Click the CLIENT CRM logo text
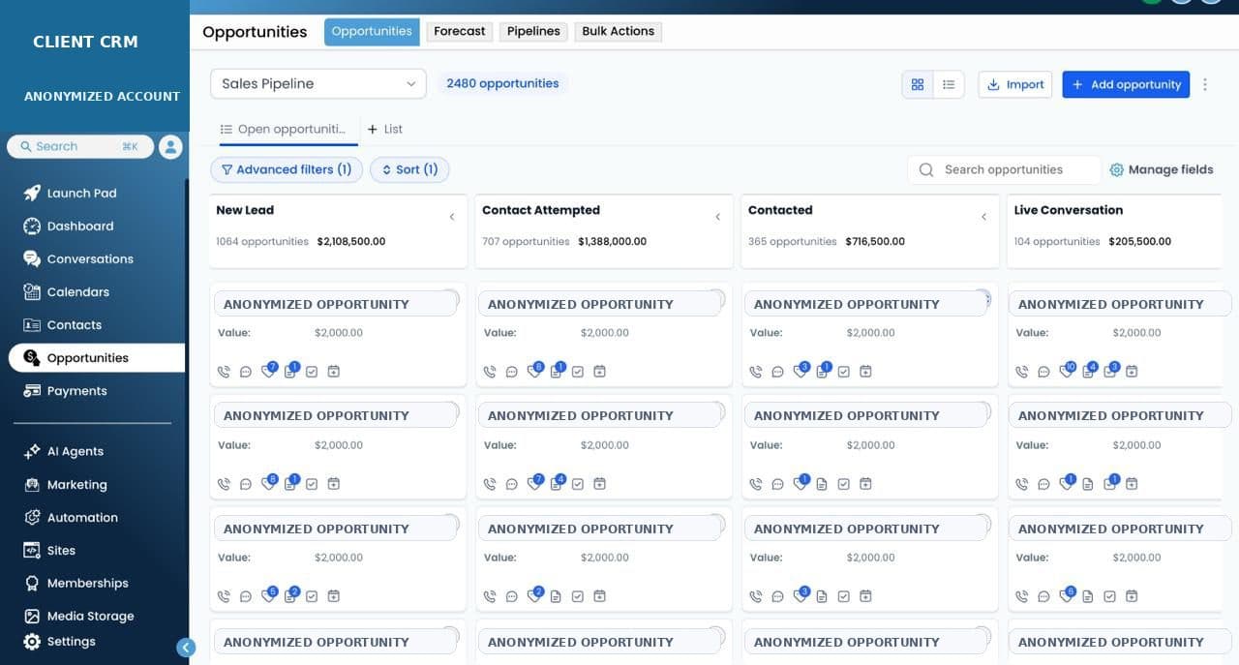 [85, 42]
